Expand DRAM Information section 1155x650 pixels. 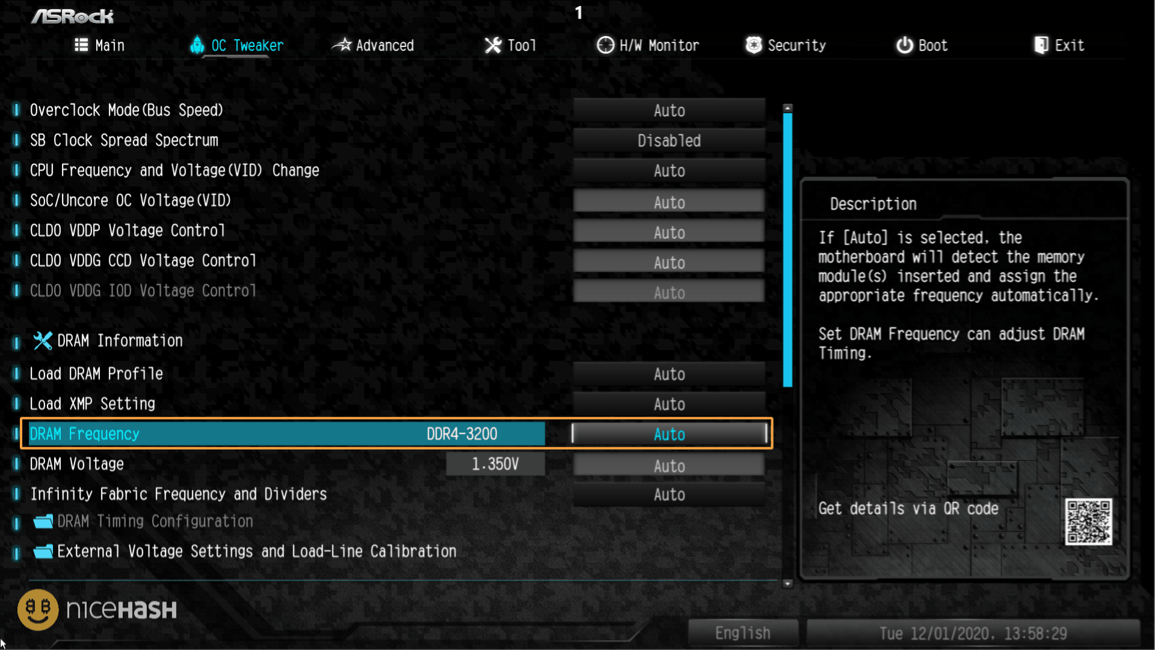[120, 341]
